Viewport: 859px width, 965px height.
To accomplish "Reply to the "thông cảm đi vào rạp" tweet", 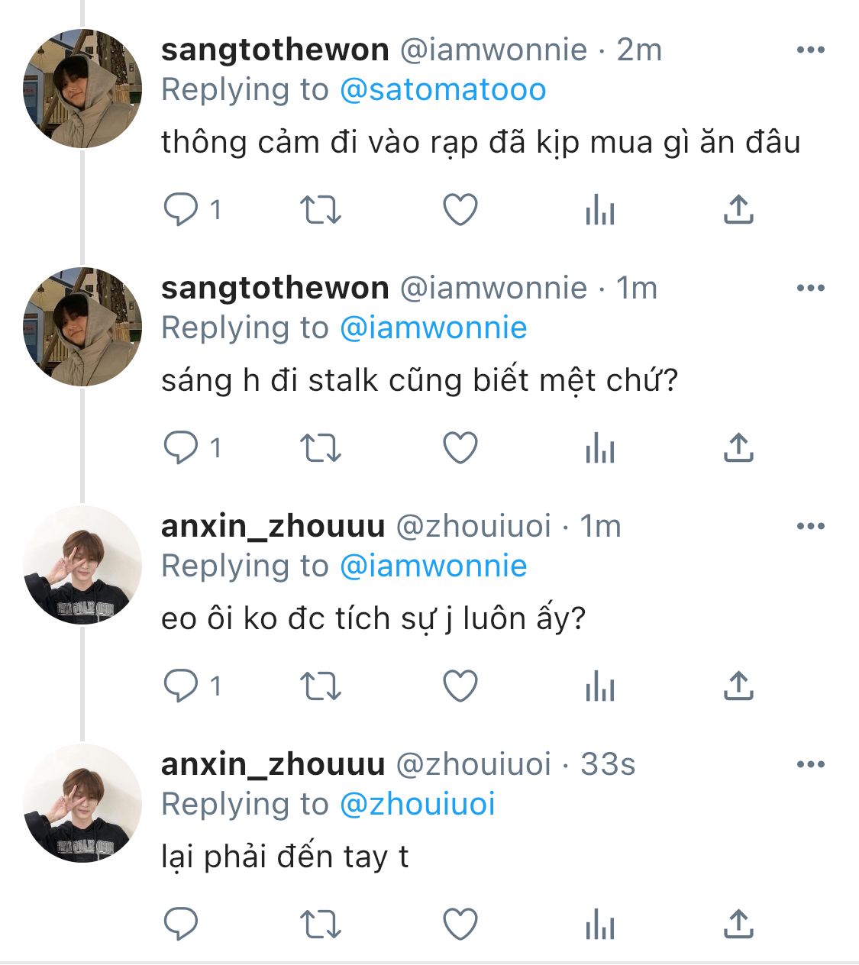I will pyautogui.click(x=182, y=209).
